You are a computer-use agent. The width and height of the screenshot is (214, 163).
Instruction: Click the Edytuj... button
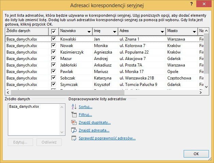click(x=20, y=142)
